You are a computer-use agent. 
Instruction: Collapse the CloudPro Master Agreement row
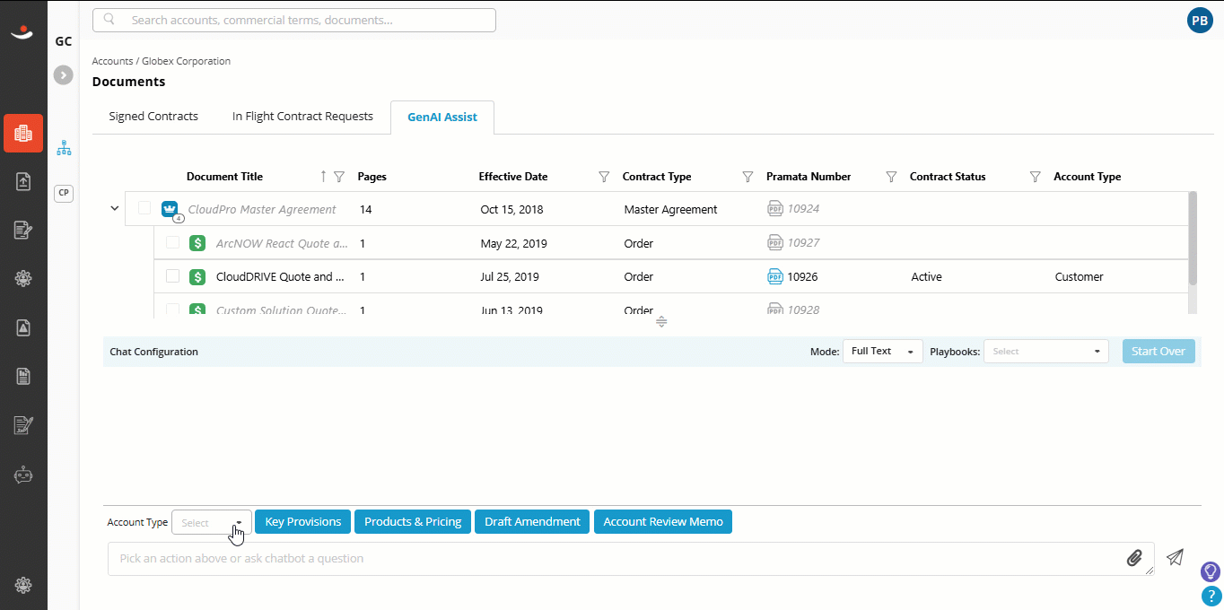114,209
